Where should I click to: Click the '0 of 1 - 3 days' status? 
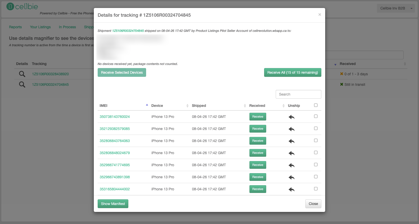(354, 74)
